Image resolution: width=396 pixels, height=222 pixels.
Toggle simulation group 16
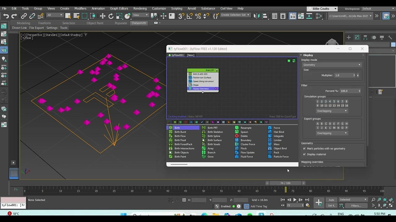346,105
